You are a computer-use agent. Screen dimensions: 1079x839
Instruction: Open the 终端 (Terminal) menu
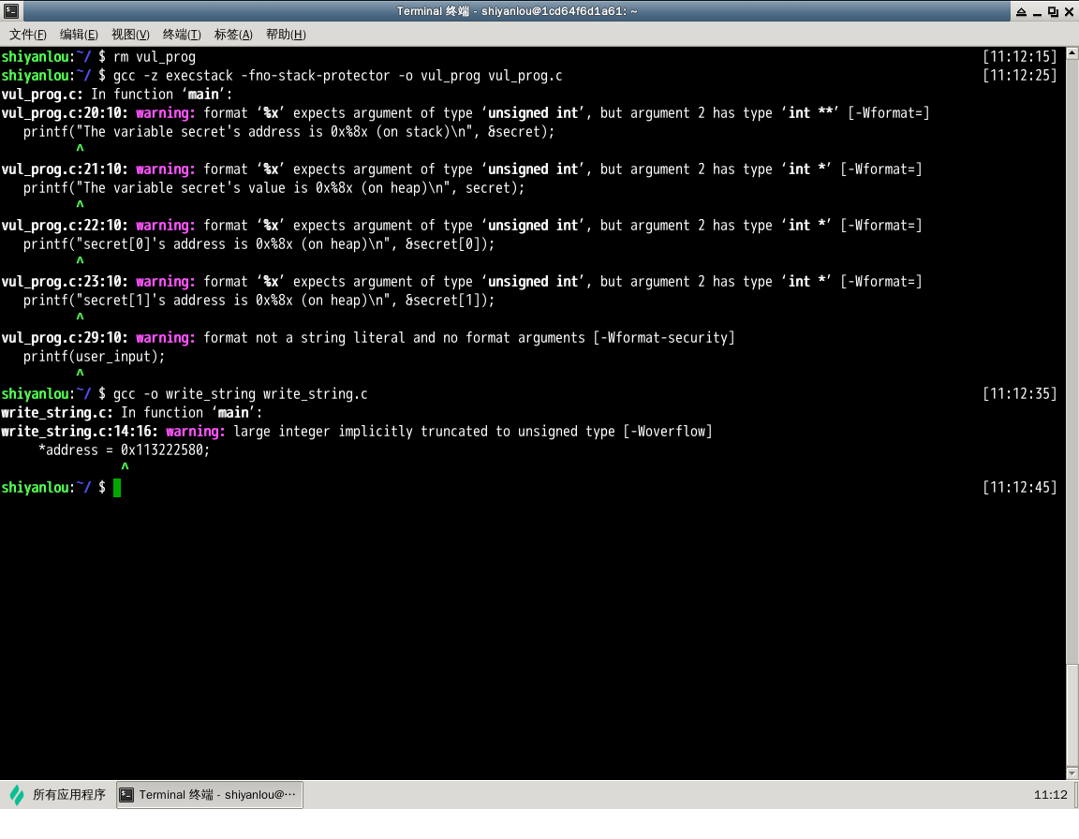pos(182,35)
